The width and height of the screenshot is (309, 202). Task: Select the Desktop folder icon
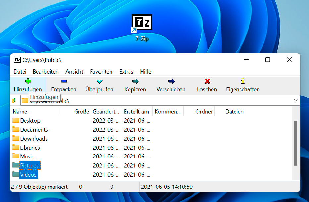(x=16, y=120)
